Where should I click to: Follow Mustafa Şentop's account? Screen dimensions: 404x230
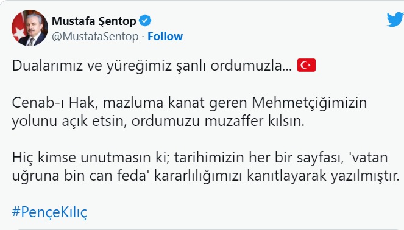coord(165,37)
